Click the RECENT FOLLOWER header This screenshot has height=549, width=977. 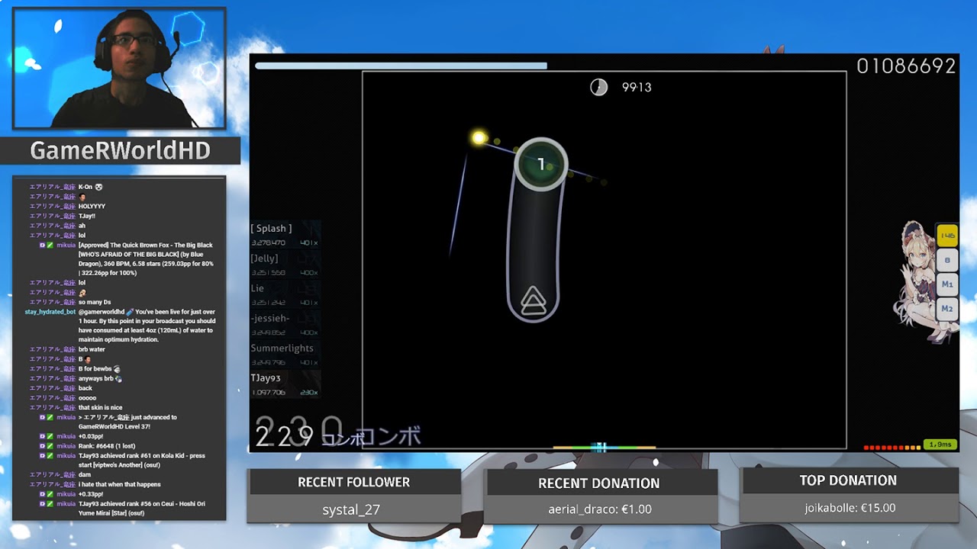tap(353, 482)
